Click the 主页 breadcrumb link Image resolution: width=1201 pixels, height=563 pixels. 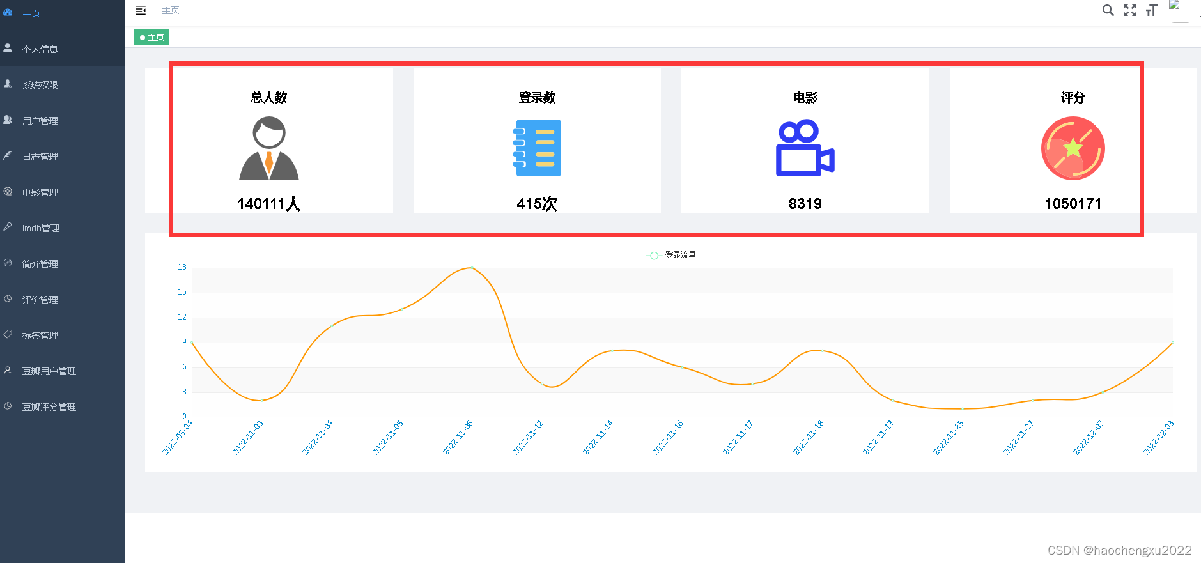[170, 10]
